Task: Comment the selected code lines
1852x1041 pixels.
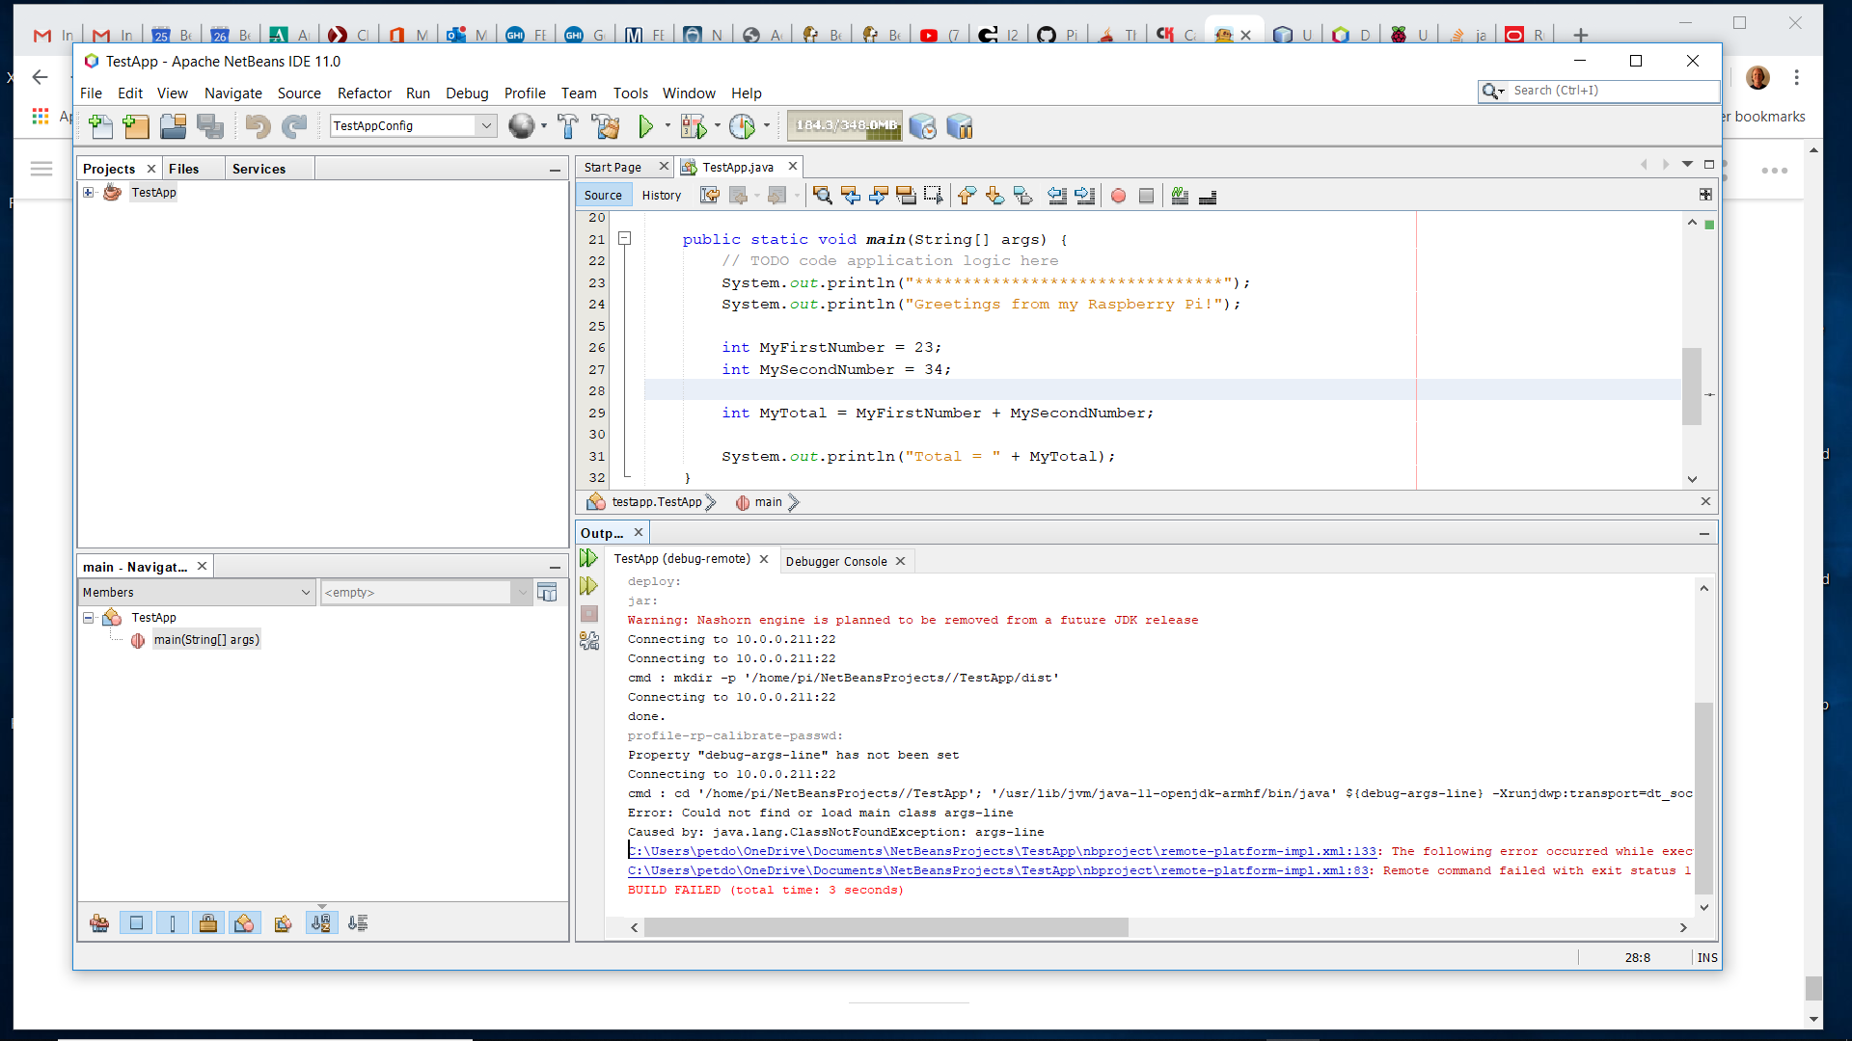Action: click(x=1181, y=196)
